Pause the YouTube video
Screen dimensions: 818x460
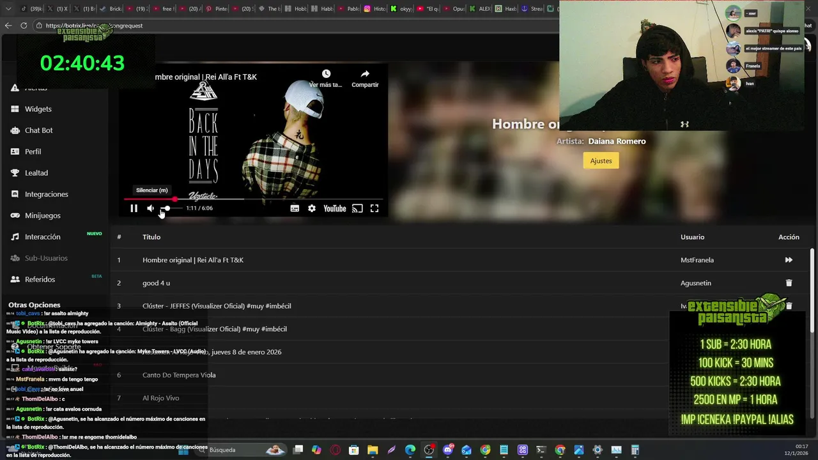point(134,208)
